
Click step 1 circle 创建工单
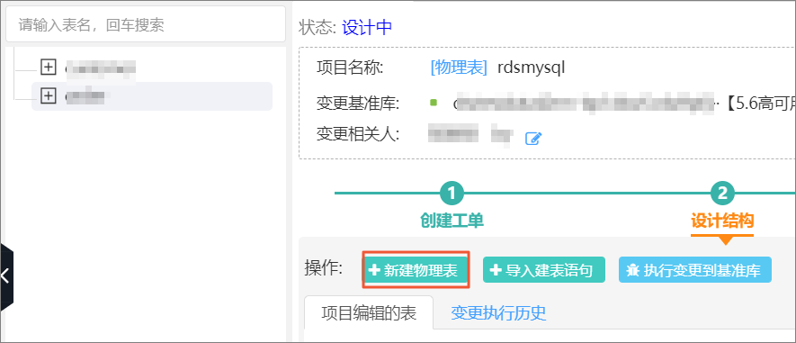click(452, 193)
